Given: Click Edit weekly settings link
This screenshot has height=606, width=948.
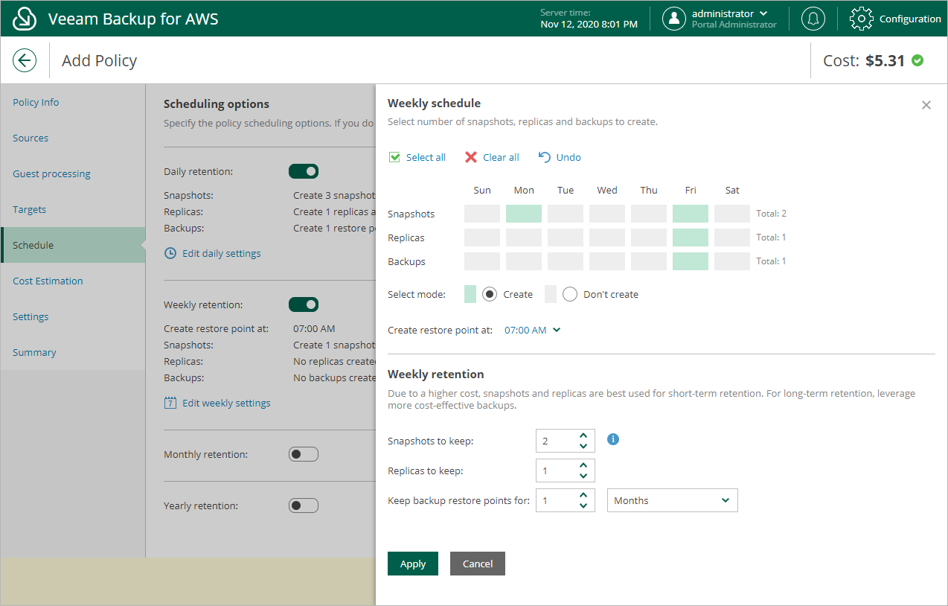Looking at the screenshot, I should [x=226, y=403].
